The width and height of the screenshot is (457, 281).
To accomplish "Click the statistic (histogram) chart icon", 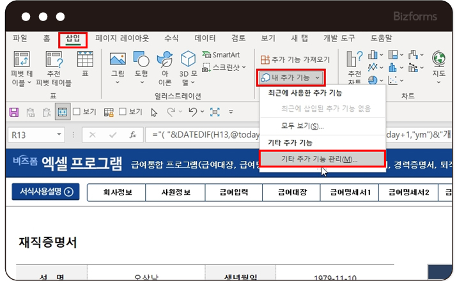I will [x=393, y=68].
